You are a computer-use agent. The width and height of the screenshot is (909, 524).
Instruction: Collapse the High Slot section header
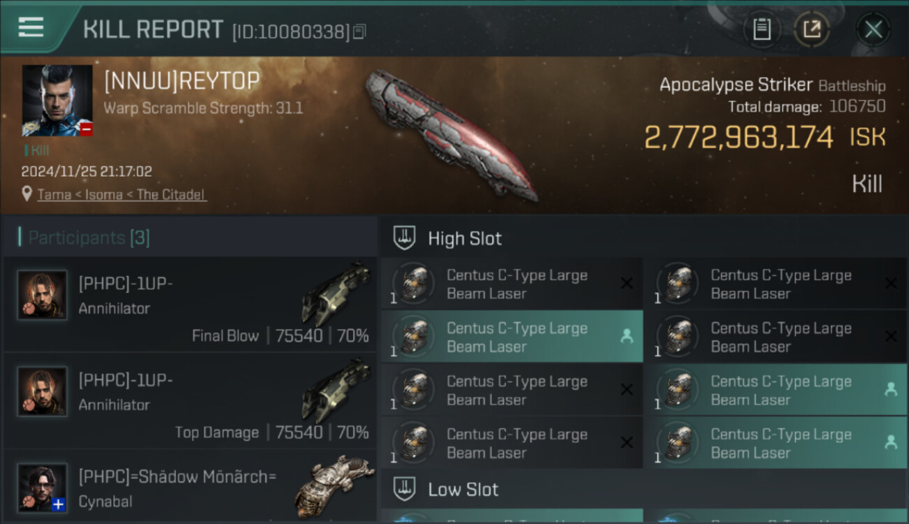pyautogui.click(x=643, y=238)
